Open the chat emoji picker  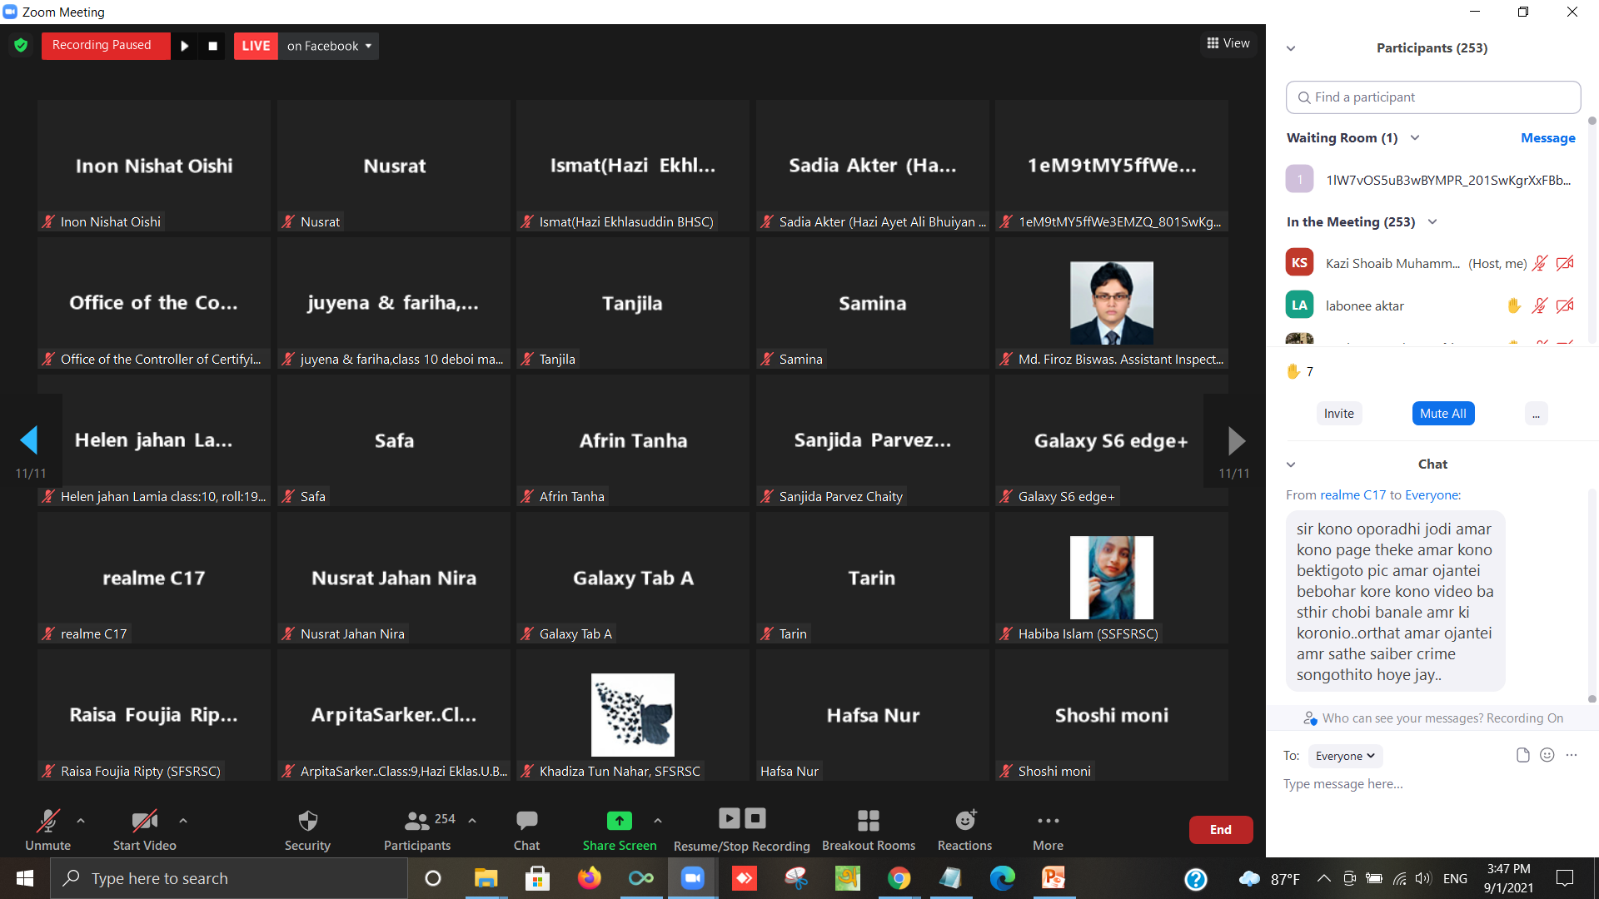coord(1547,755)
